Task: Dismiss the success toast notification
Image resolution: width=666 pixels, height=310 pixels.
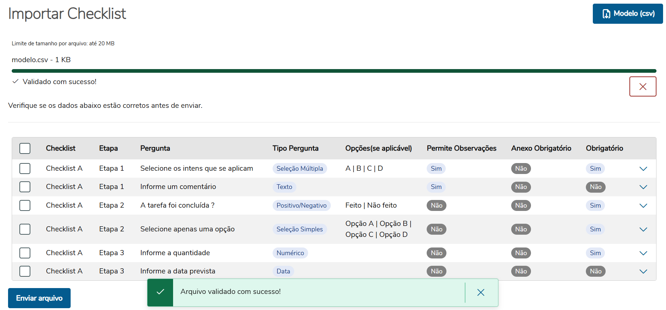Action: [x=481, y=292]
